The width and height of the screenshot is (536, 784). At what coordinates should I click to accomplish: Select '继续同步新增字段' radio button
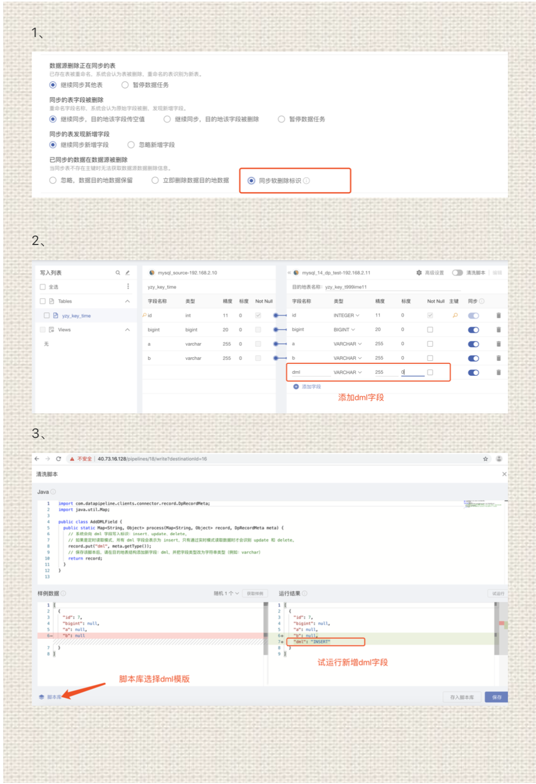click(53, 144)
